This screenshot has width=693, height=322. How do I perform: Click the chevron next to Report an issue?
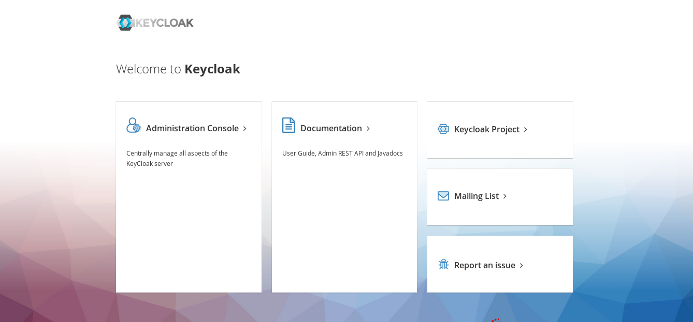pos(521,266)
